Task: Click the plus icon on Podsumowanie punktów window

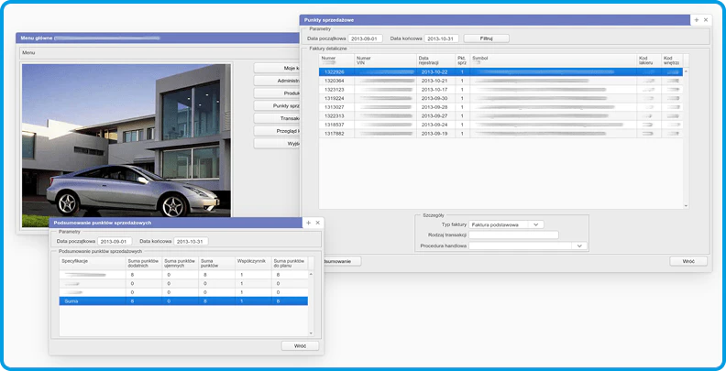Action: coord(308,223)
